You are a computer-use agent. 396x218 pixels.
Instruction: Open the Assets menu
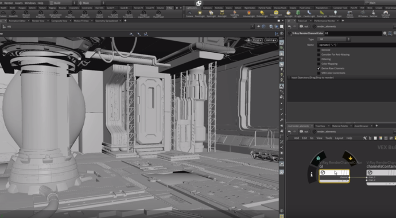coord(19,3)
